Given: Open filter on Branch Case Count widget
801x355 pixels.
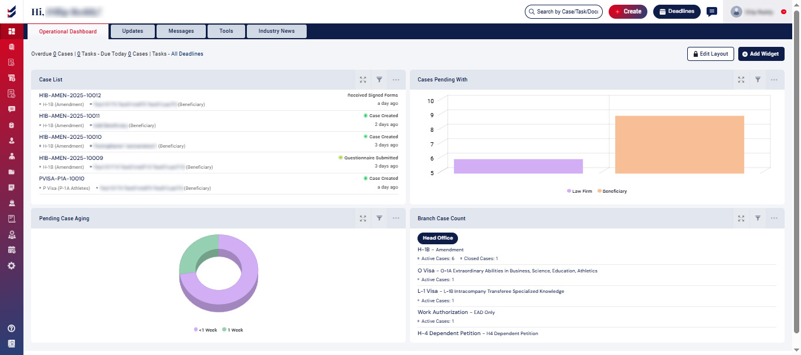Looking at the screenshot, I should click(x=758, y=219).
